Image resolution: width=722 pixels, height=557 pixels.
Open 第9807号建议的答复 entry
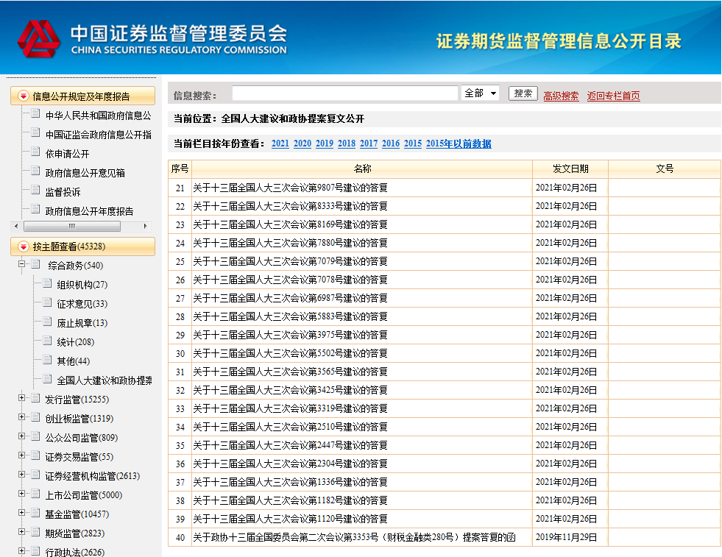[290, 188]
